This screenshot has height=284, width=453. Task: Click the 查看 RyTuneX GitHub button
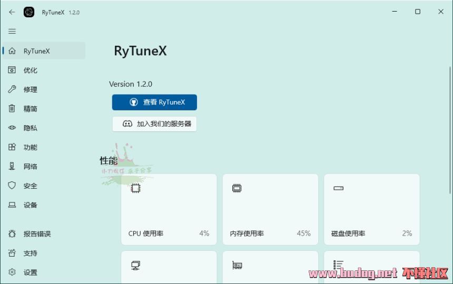(x=154, y=102)
